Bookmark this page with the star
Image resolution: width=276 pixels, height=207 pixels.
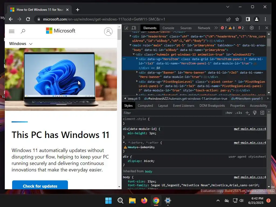(x=237, y=19)
